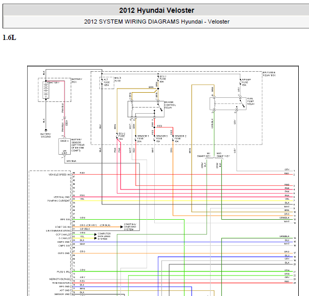This screenshot has height=296, width=309.
Task: Click the 'ORG (OR GRY)' wire color label
Action: coord(88,225)
